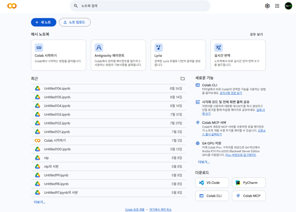Viewport: 296px width, 212px height.
Task: Open the Pro+ 버전으로 업그레이드 link
Action: (241, 155)
